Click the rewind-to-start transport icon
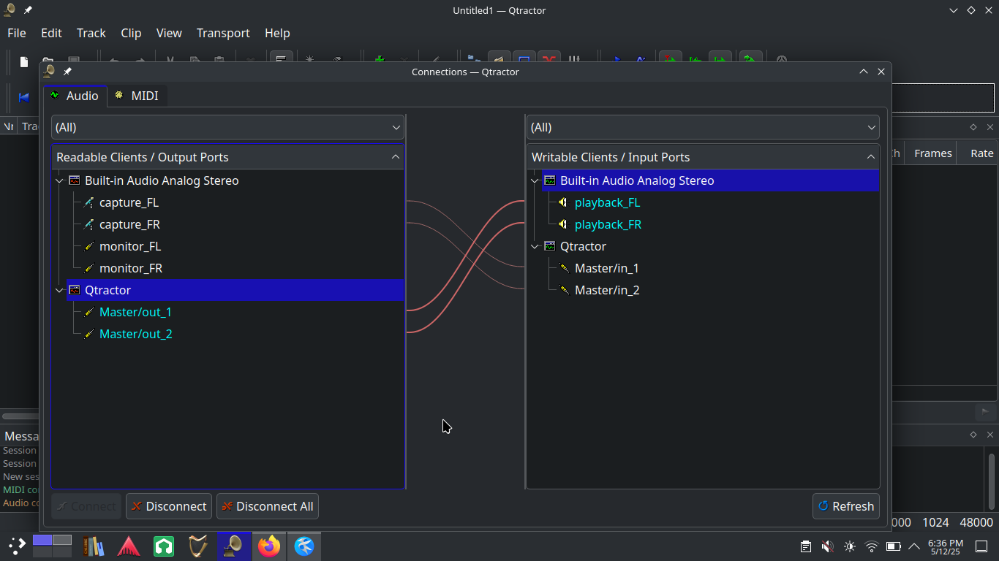 pyautogui.click(x=24, y=97)
